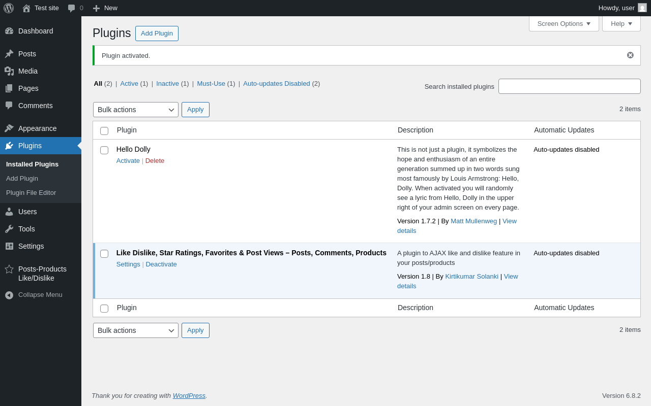The width and height of the screenshot is (651, 406).
Task: Select the Like Dislike plugin checkbox
Action: (x=104, y=254)
